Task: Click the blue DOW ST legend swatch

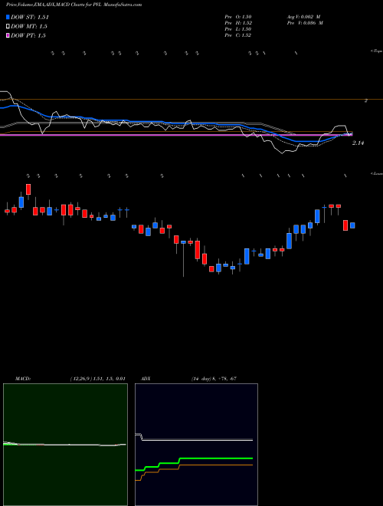Action: (8, 17)
